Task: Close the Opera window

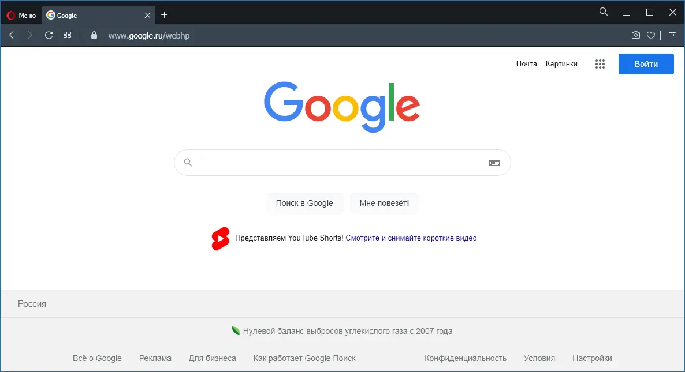Action: [x=673, y=12]
